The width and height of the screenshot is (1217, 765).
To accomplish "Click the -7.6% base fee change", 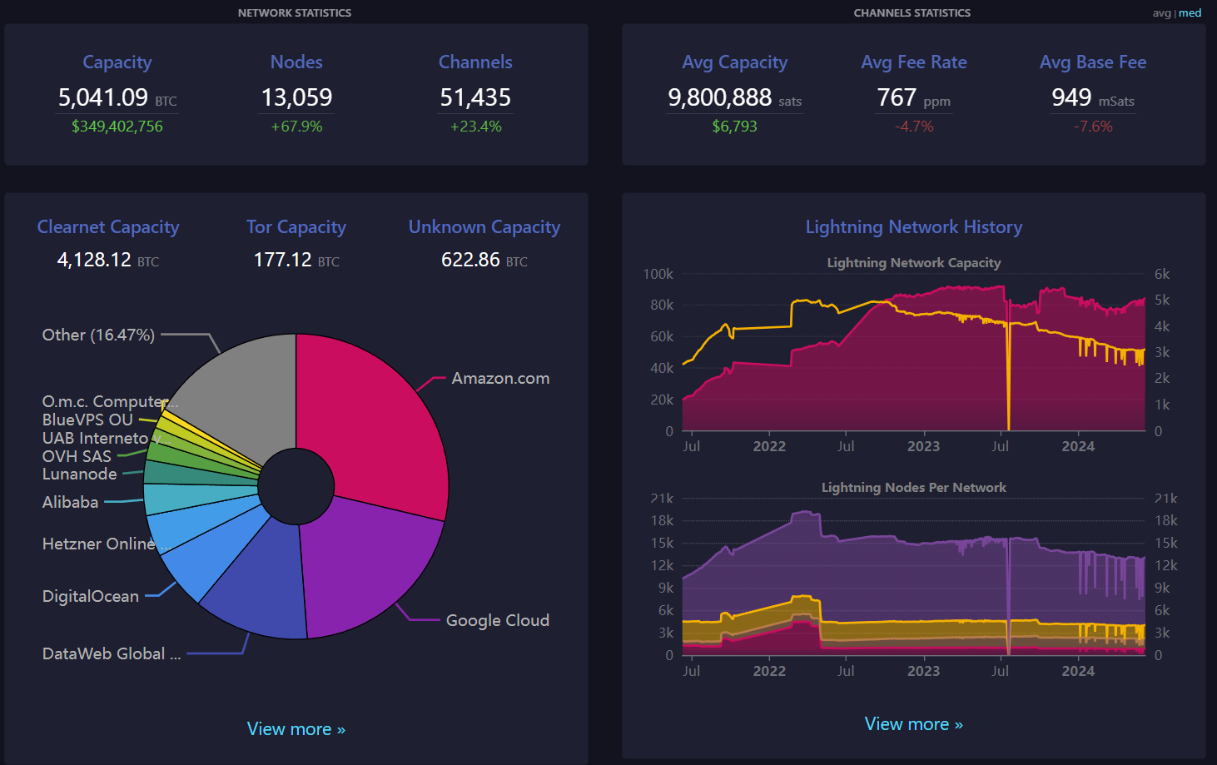I will coord(1093,127).
